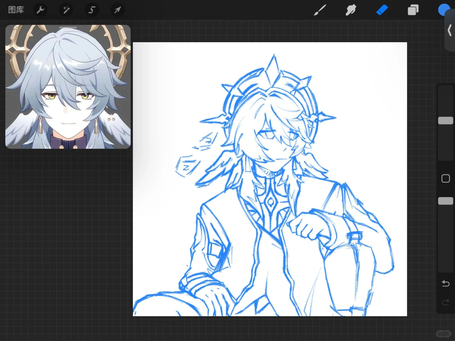Open the blue active color picker
The image size is (455, 341).
444,10
